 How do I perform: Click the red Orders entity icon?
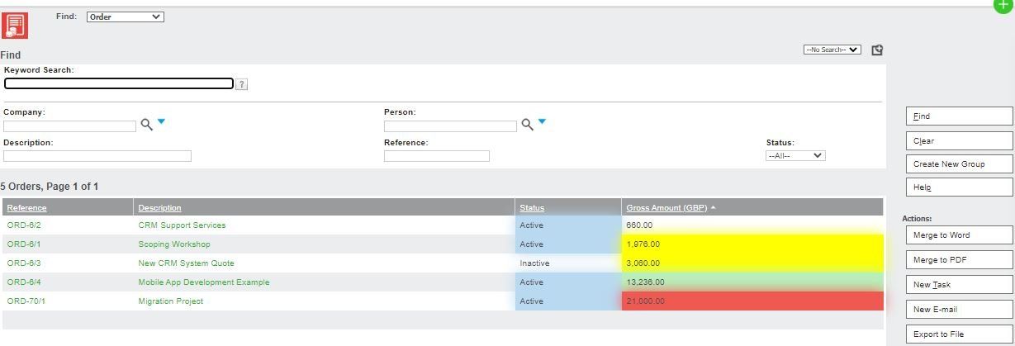tap(15, 25)
